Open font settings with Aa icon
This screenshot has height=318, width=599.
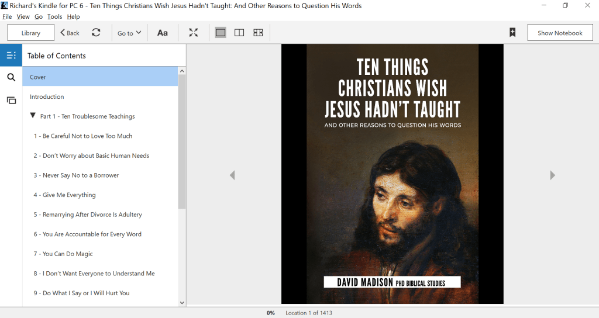coord(163,33)
